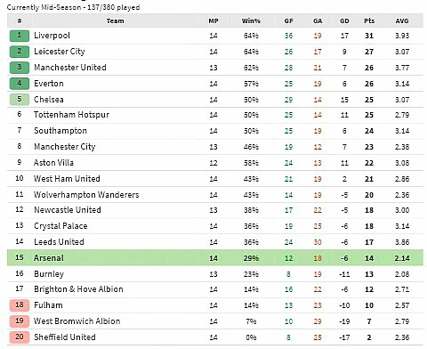Click the green rank 2 badge
Viewport: 427px width, 349px height.
pos(20,52)
